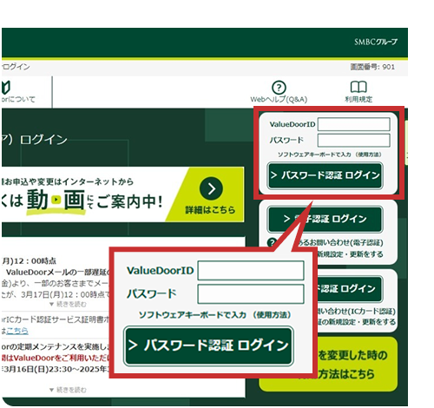Open 新規設定・更新をする link under ICカード認証
434x408 pixels.
357,322
